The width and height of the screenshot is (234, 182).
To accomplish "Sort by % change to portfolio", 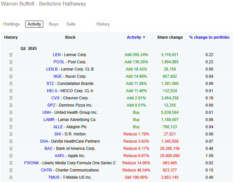I will click(209, 37).
